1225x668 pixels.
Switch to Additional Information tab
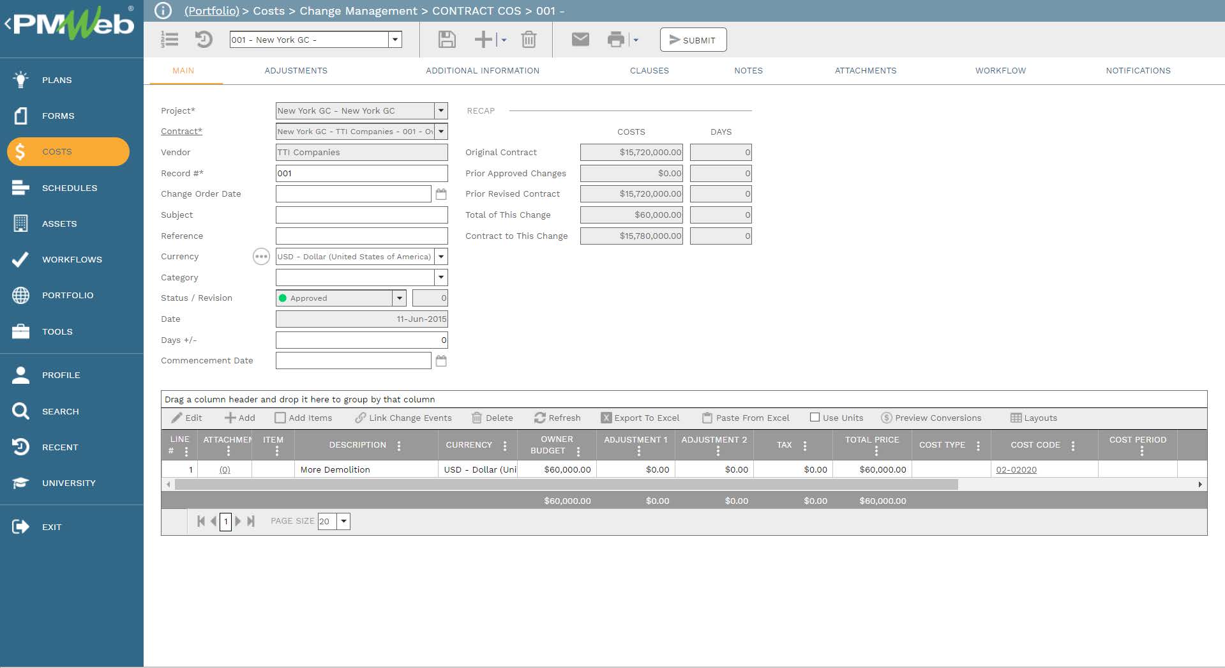[483, 71]
